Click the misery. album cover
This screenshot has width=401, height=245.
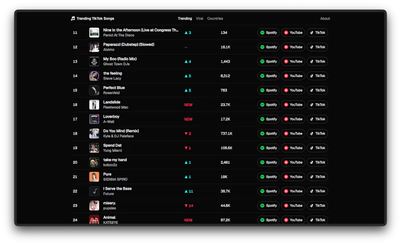pyautogui.click(x=94, y=205)
